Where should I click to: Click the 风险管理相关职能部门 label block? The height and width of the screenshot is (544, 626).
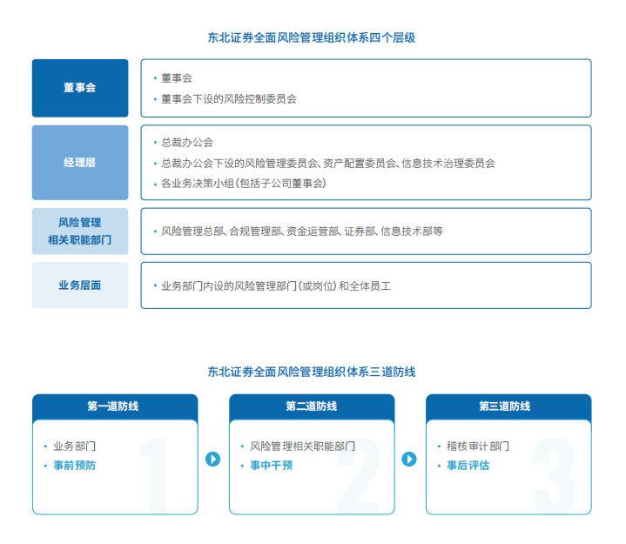pos(80,231)
